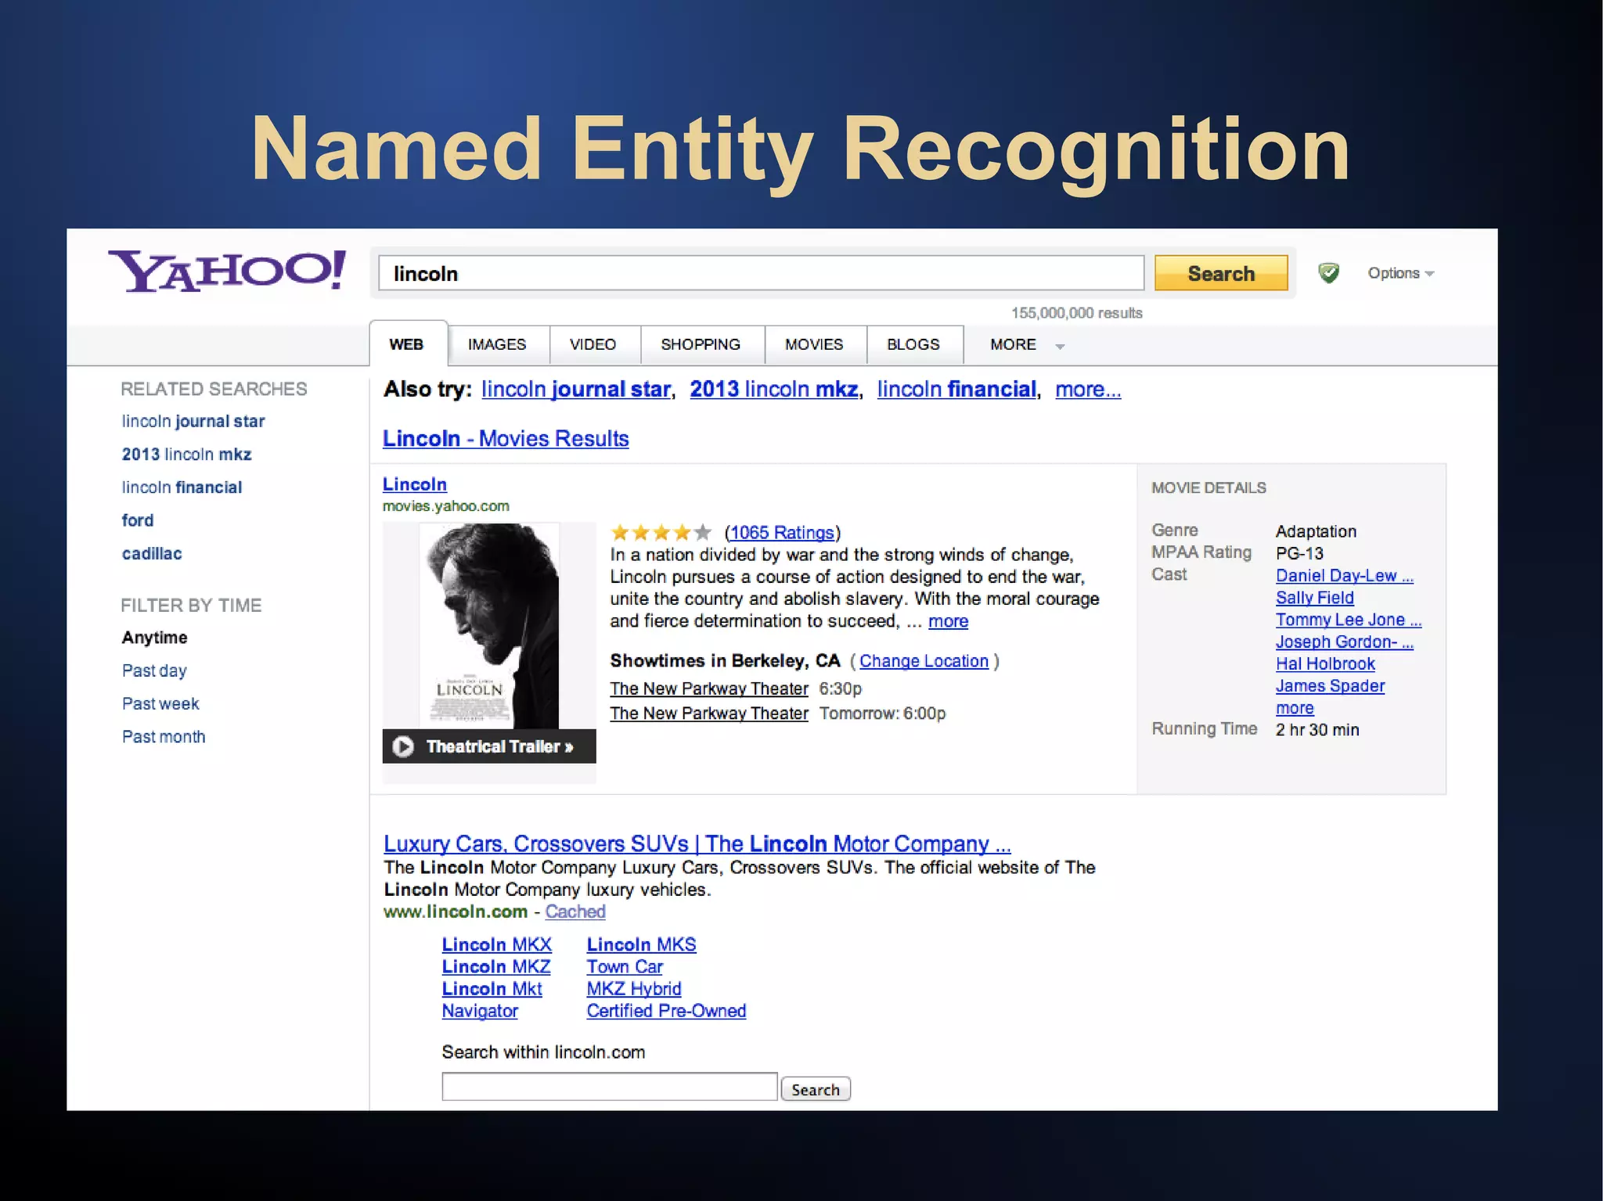Expand the cast list with more
The image size is (1603, 1201).
[x=1295, y=708]
